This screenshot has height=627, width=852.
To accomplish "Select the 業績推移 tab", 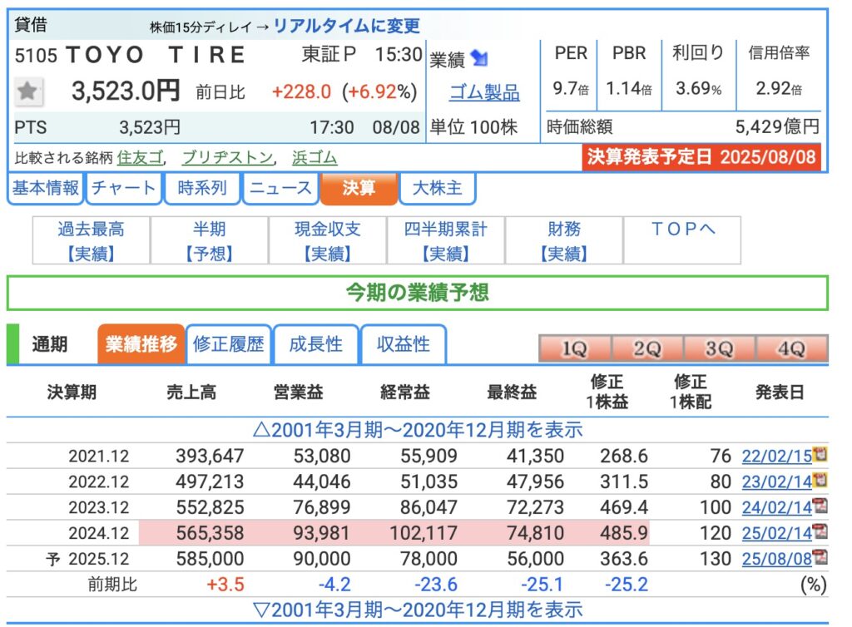I will point(141,344).
